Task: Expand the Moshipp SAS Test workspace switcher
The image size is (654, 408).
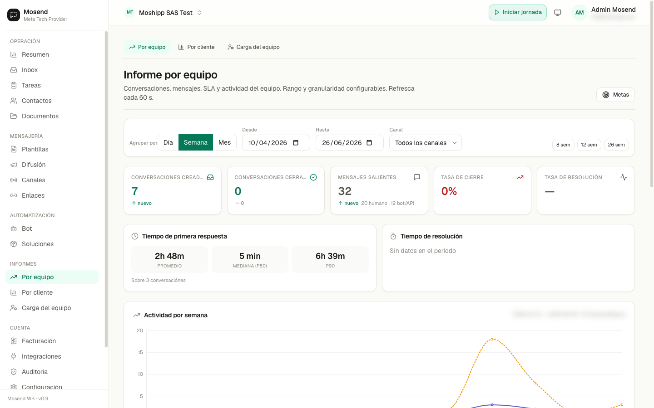Action: (163, 13)
